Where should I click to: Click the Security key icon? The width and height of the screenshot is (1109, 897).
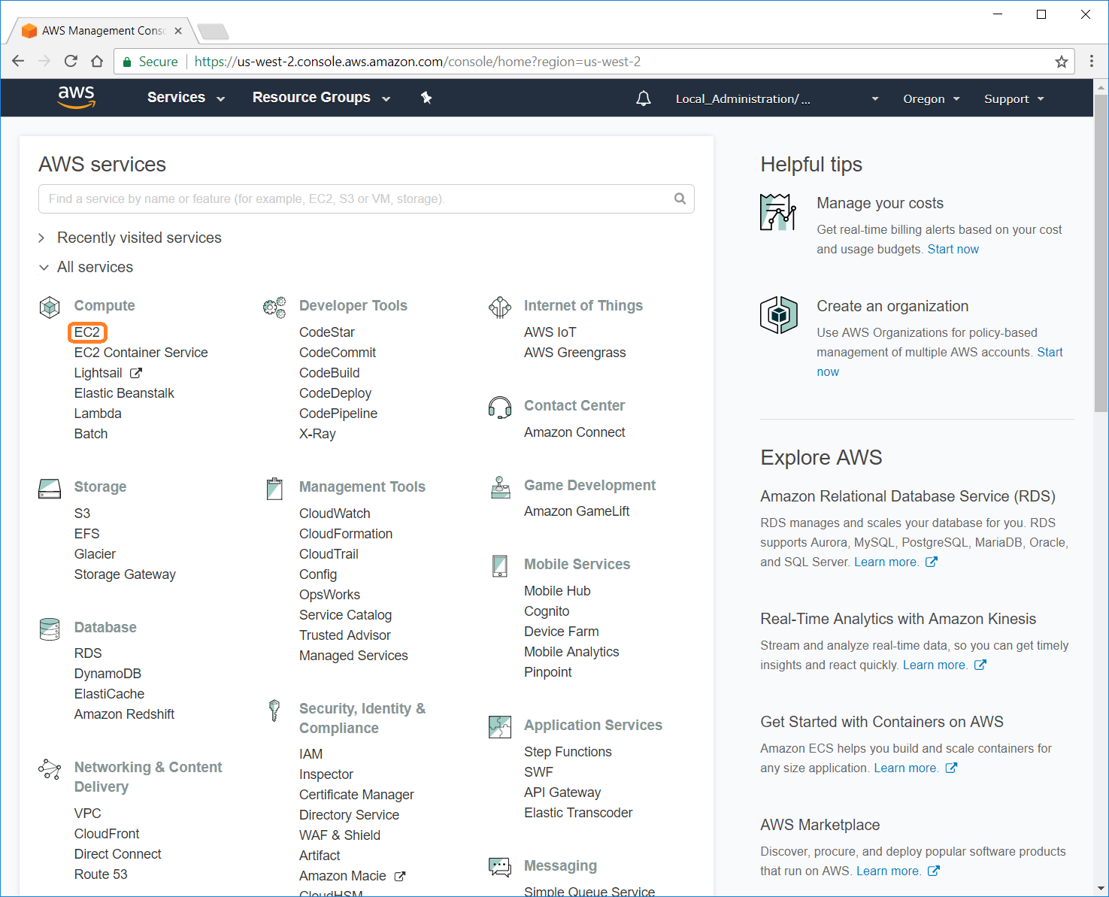(274, 710)
